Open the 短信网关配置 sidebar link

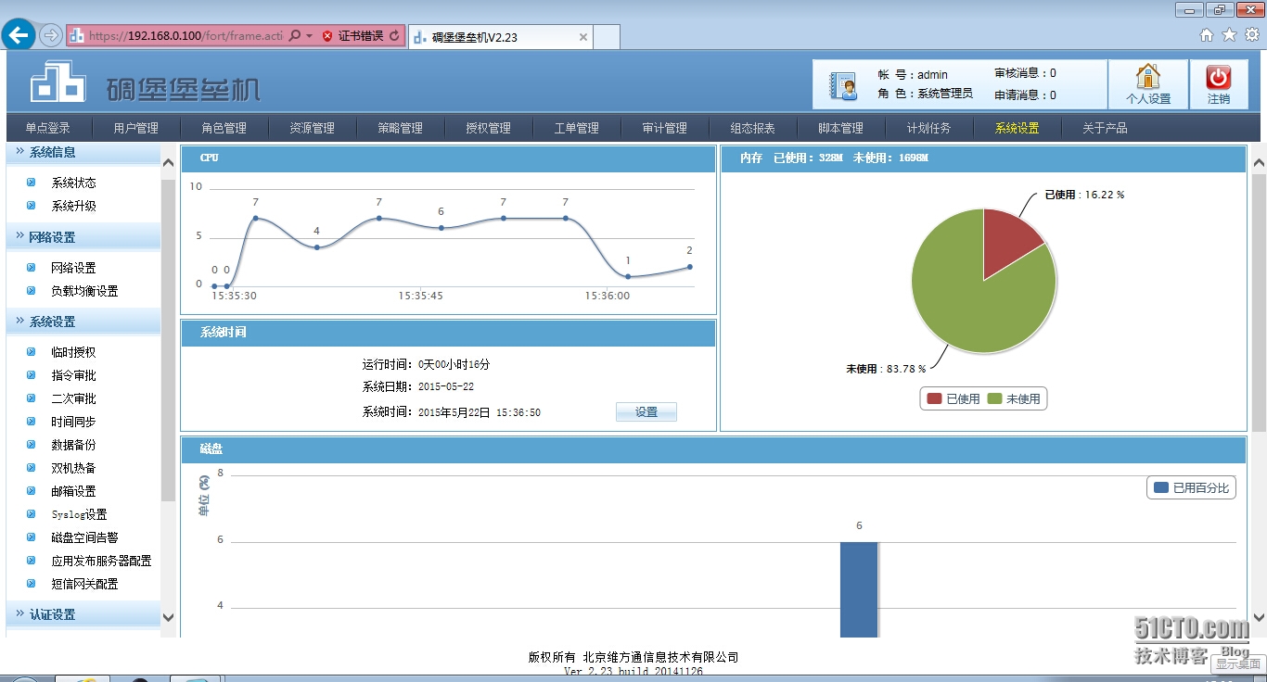click(x=84, y=584)
